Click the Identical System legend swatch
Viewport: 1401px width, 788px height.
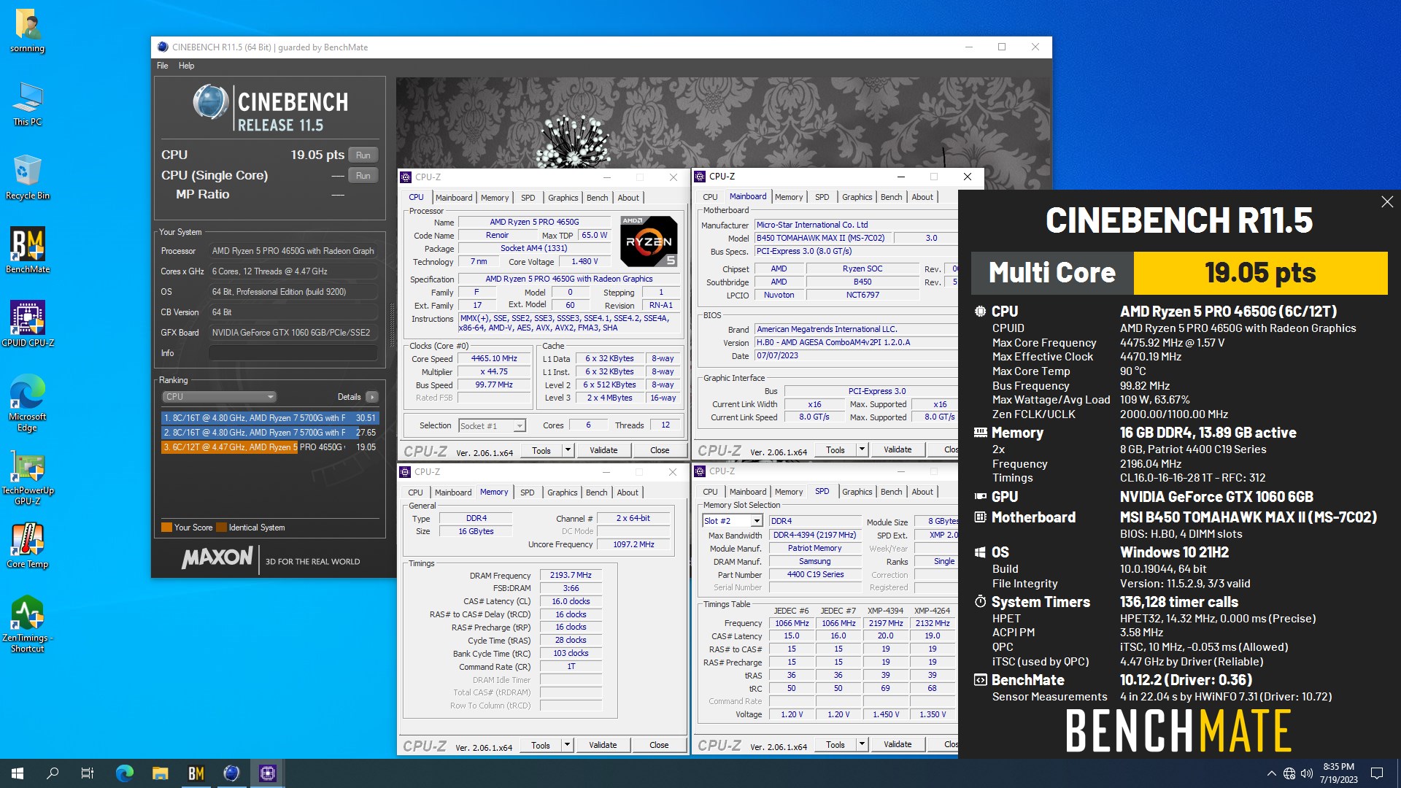point(221,528)
